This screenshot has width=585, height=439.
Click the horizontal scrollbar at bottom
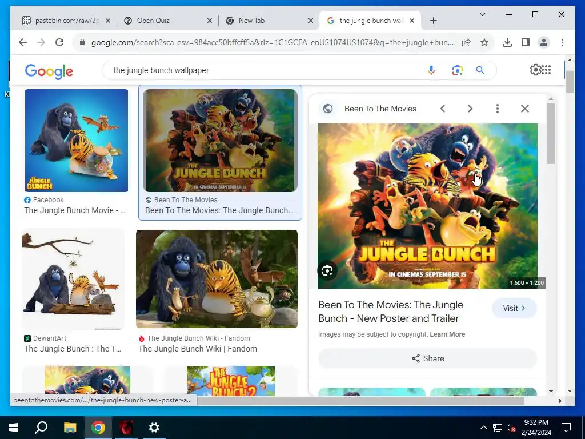(x=360, y=401)
